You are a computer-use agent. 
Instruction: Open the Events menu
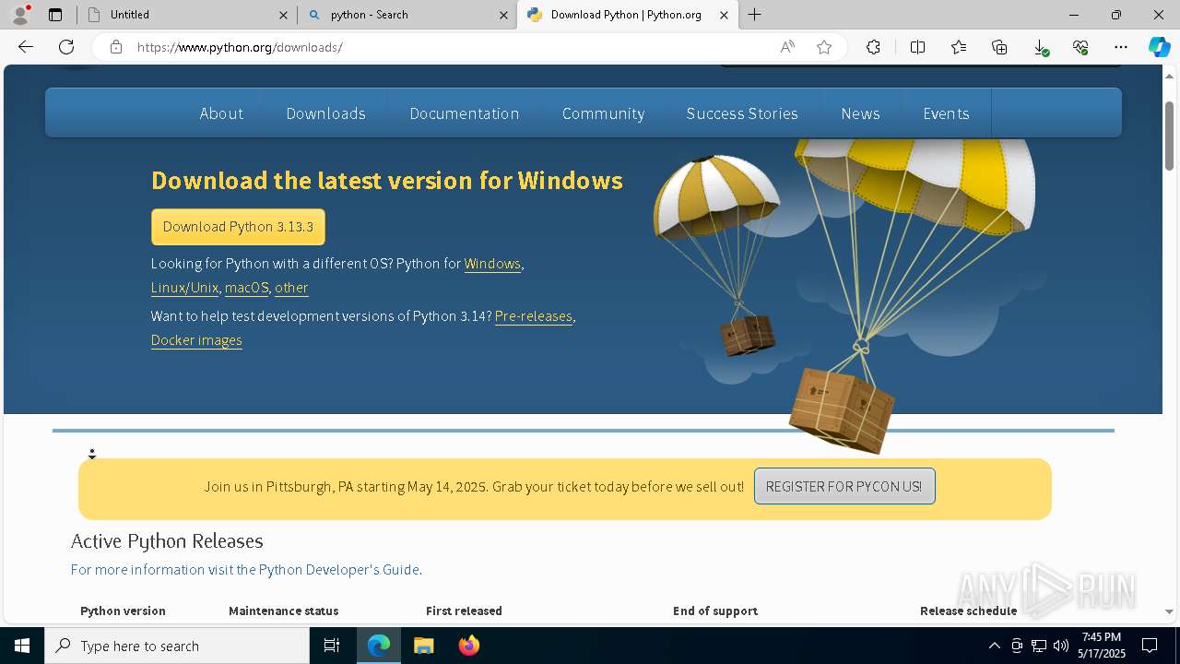pyautogui.click(x=946, y=113)
